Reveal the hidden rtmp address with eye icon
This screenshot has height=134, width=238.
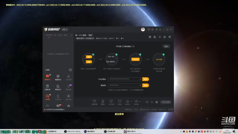(x=140, y=79)
